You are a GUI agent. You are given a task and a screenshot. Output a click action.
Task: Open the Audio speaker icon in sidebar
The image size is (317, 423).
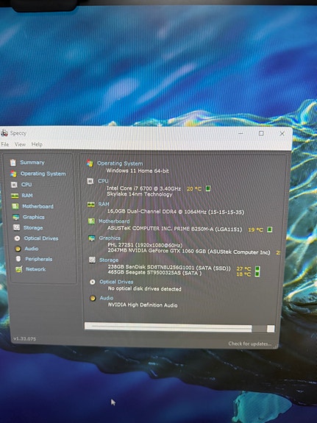[18, 249]
